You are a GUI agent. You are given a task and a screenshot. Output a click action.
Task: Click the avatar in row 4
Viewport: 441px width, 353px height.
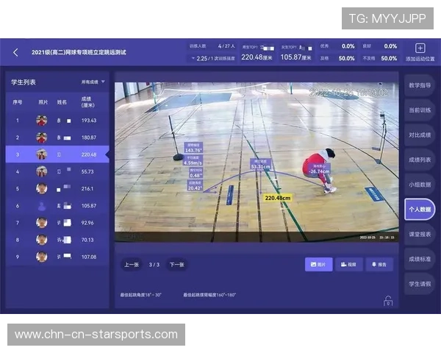click(x=42, y=171)
